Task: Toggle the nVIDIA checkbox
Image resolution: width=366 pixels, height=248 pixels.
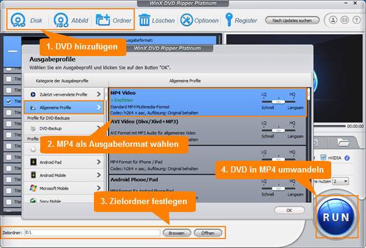Action: (x=324, y=158)
